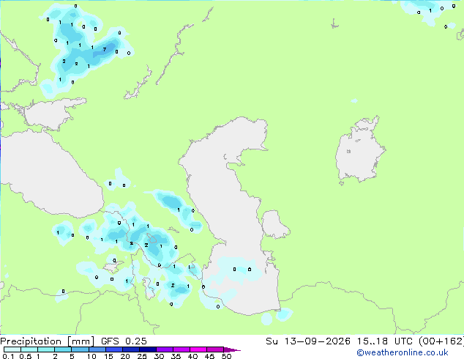
Task: Click the GFS 0.25 model label
Action: pos(124,341)
